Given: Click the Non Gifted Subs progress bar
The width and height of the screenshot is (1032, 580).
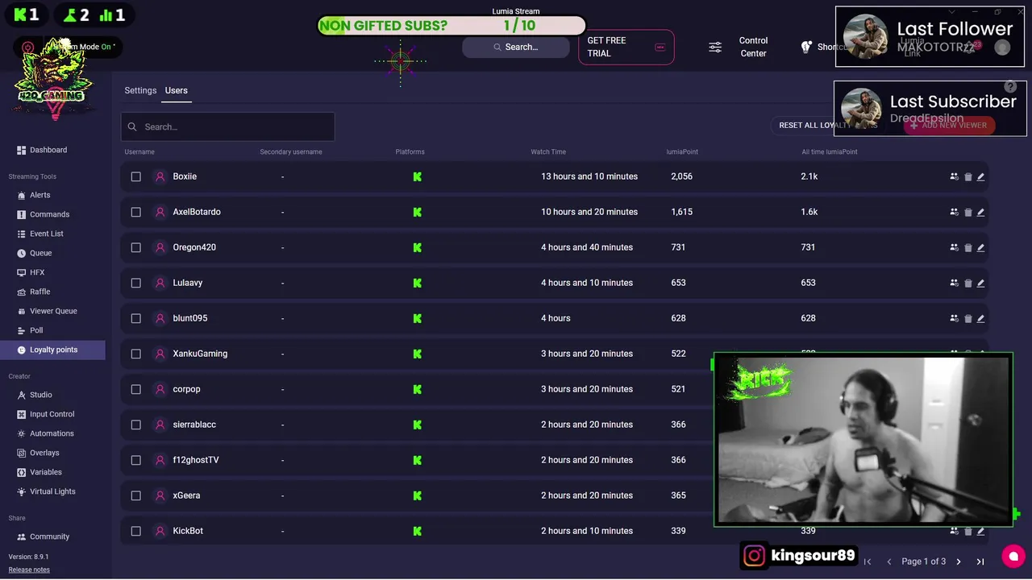Looking at the screenshot, I should 451,26.
